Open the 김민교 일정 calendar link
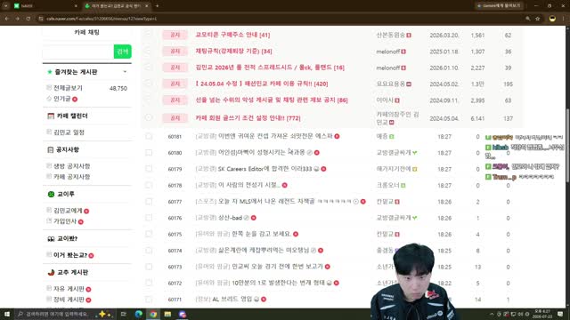 click(x=69, y=132)
